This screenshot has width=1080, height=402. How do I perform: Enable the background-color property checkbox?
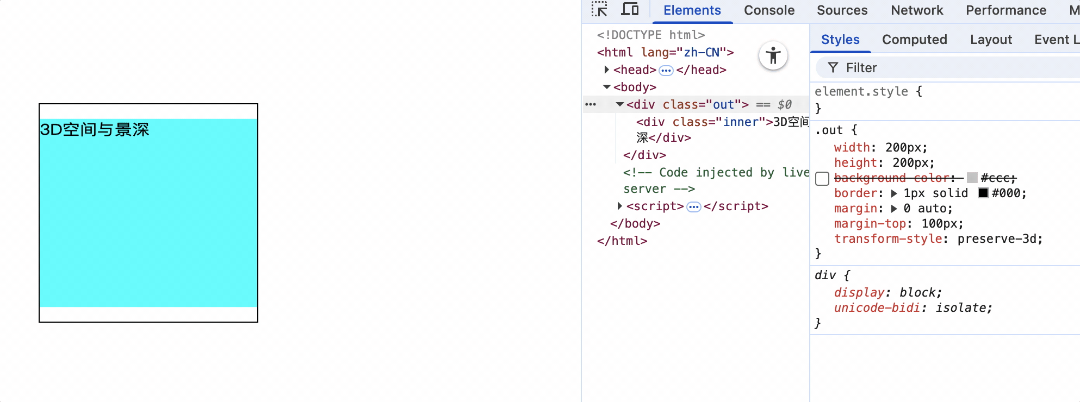822,179
